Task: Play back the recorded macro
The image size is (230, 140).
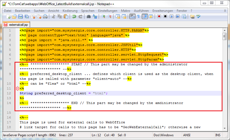Action: (171, 16)
